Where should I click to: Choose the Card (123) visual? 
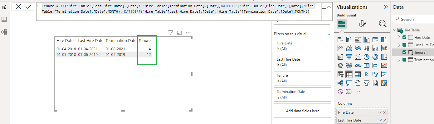coord(367,66)
